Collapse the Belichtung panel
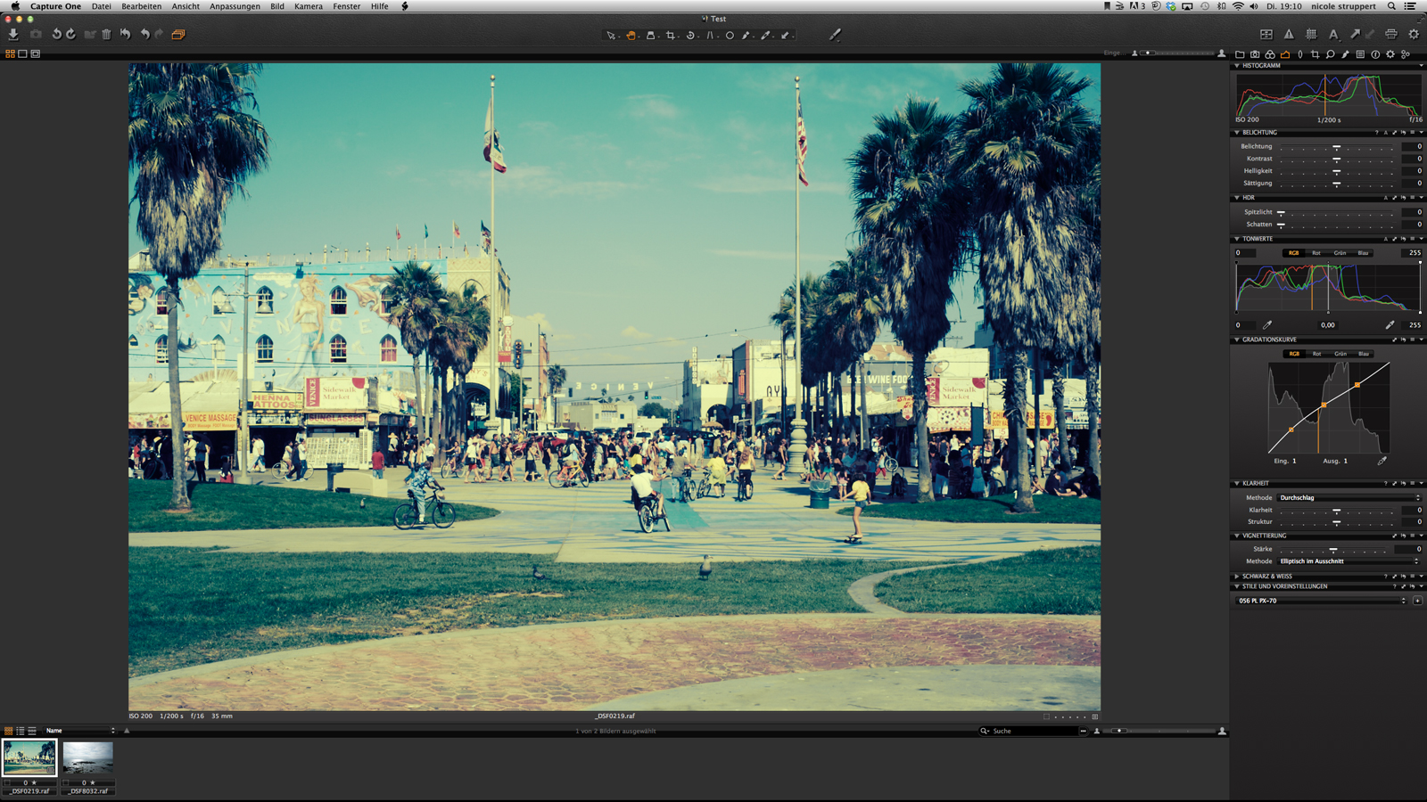Viewport: 1427px width, 802px height. (1236, 133)
